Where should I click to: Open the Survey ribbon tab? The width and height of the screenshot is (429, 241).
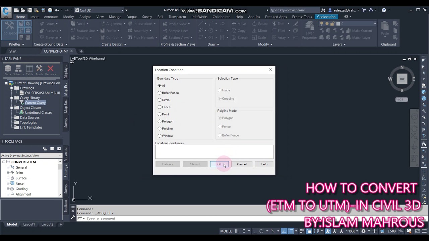pyautogui.click(x=147, y=17)
